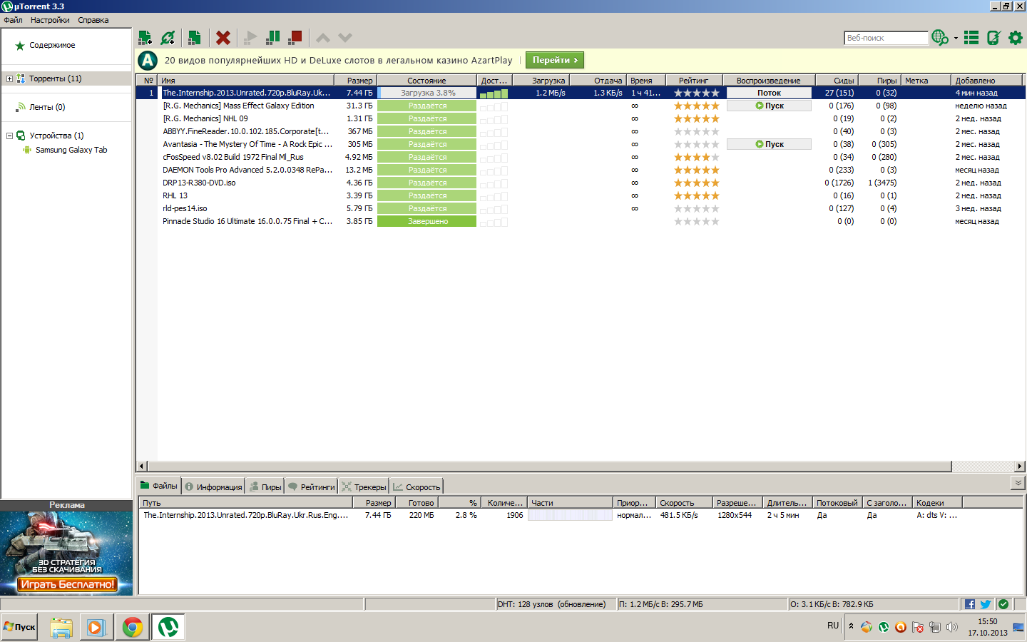The width and height of the screenshot is (1027, 642).
Task: Open the green Preferences gear icon
Action: (1016, 37)
